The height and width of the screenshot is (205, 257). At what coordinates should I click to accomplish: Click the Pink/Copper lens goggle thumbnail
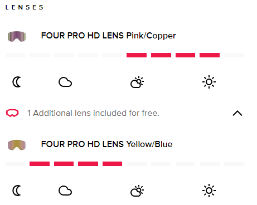[x=17, y=36]
